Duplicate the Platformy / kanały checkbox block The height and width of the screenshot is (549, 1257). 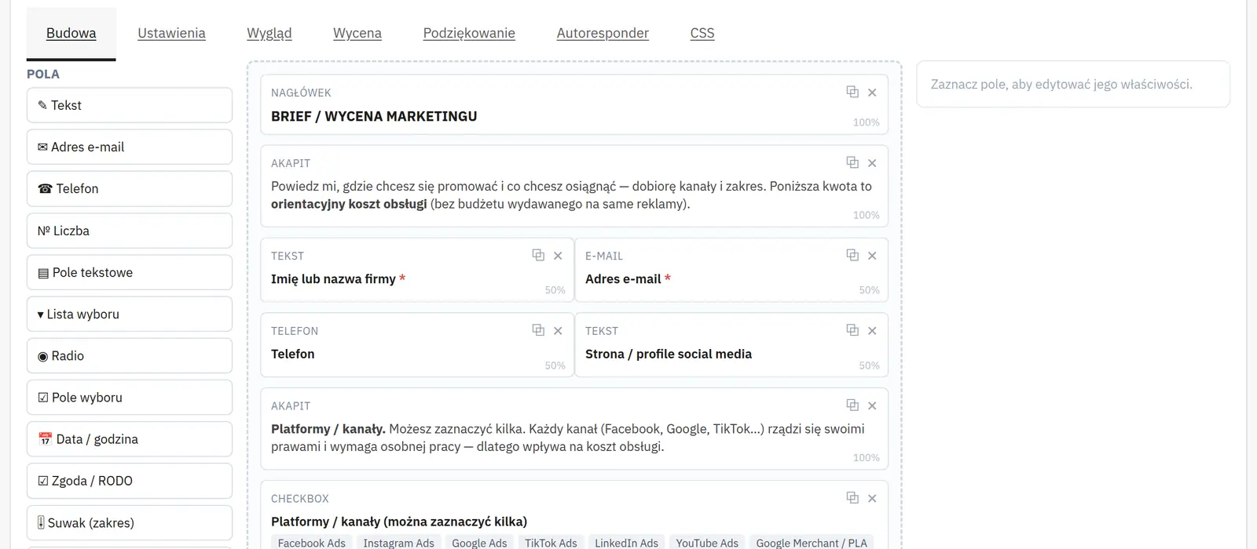click(852, 497)
